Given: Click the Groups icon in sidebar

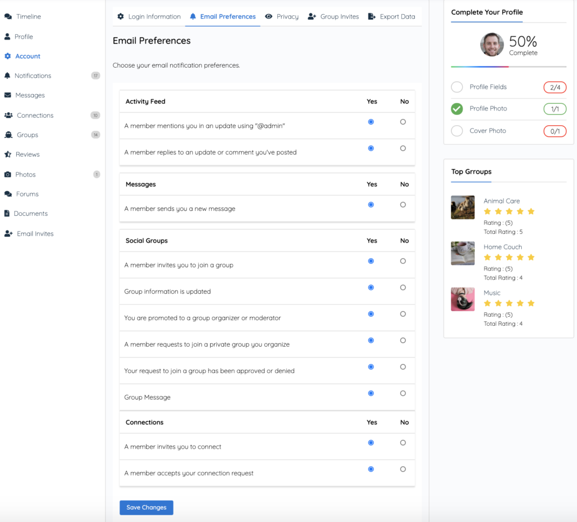Looking at the screenshot, I should [x=8, y=135].
